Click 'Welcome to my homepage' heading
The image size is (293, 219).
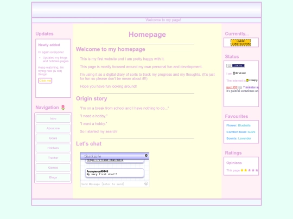111,49
